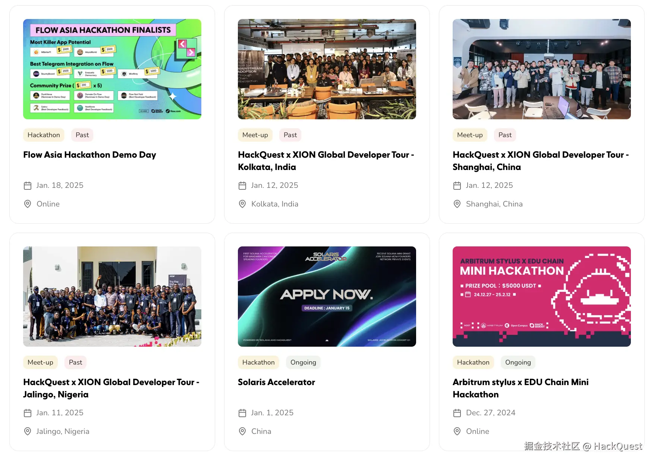The height and width of the screenshot is (463, 654).
Task: Click the Jalingo, Nigeria group photo
Action: [x=112, y=297]
